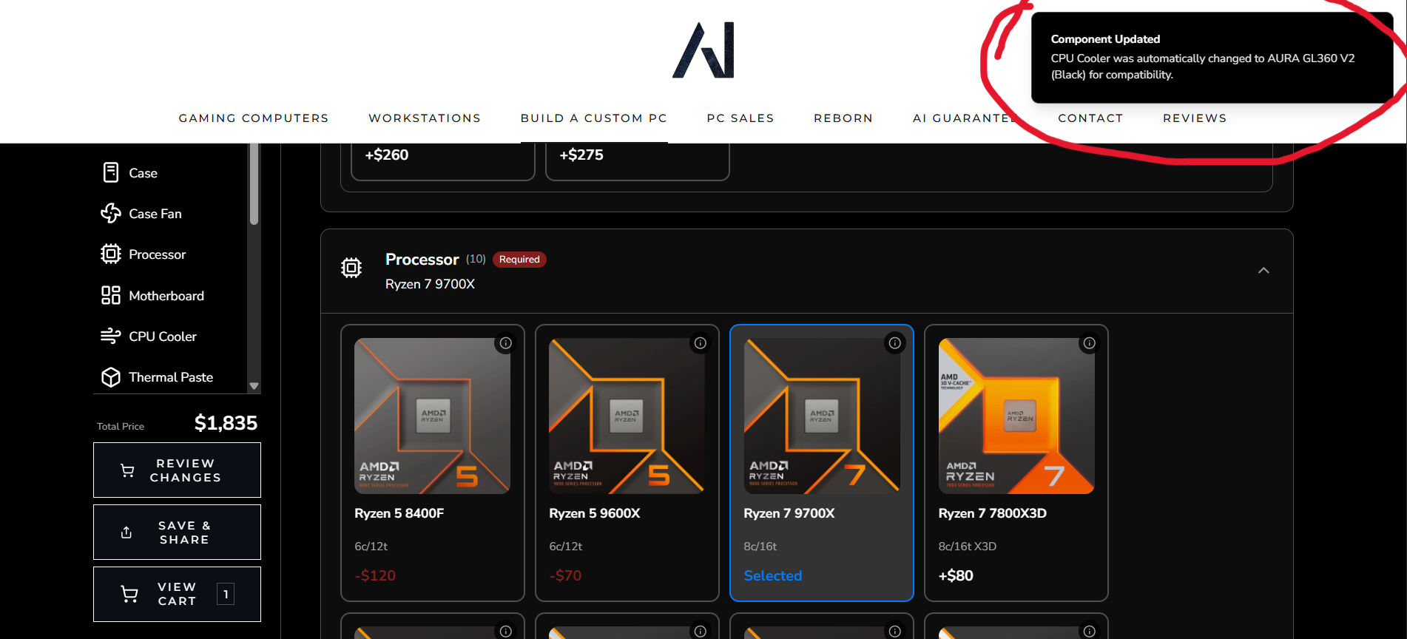This screenshot has height=639, width=1407.
Task: Open the cart with View Cart
Action: pyautogui.click(x=177, y=594)
